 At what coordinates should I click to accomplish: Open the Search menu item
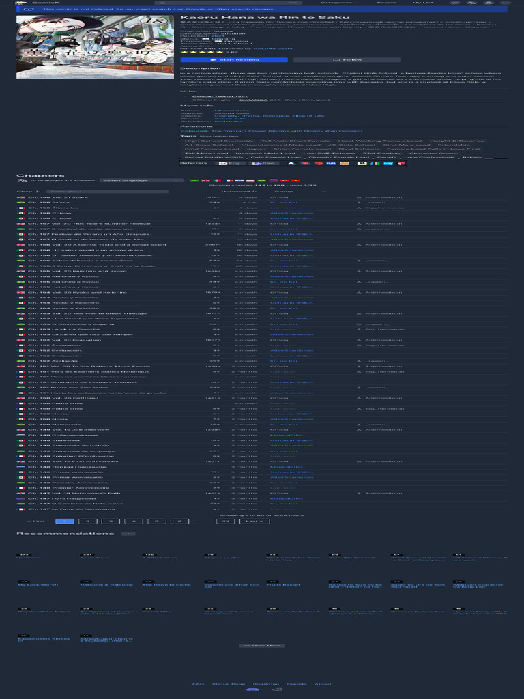pyautogui.click(x=387, y=3)
